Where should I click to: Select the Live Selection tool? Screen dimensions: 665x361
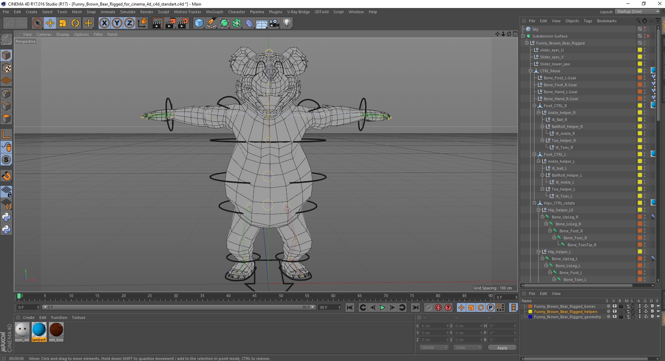point(37,23)
